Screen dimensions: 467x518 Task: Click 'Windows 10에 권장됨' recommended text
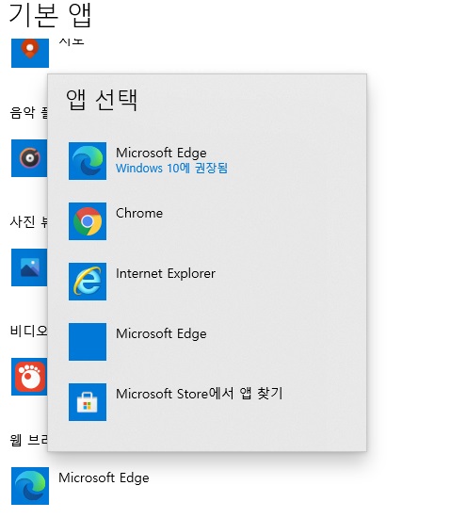171,169
